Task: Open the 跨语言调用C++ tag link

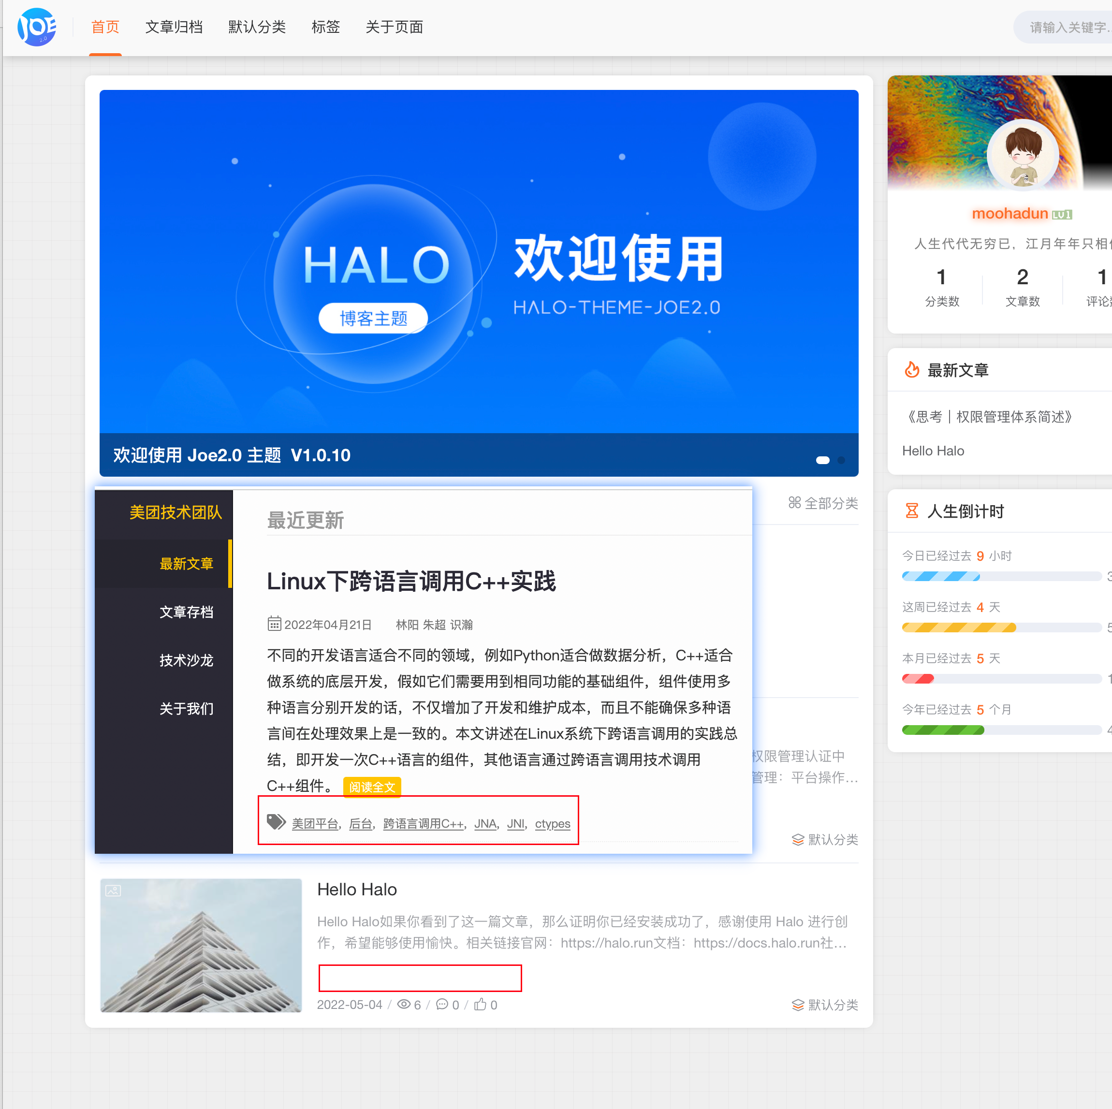Action: pyautogui.click(x=423, y=824)
